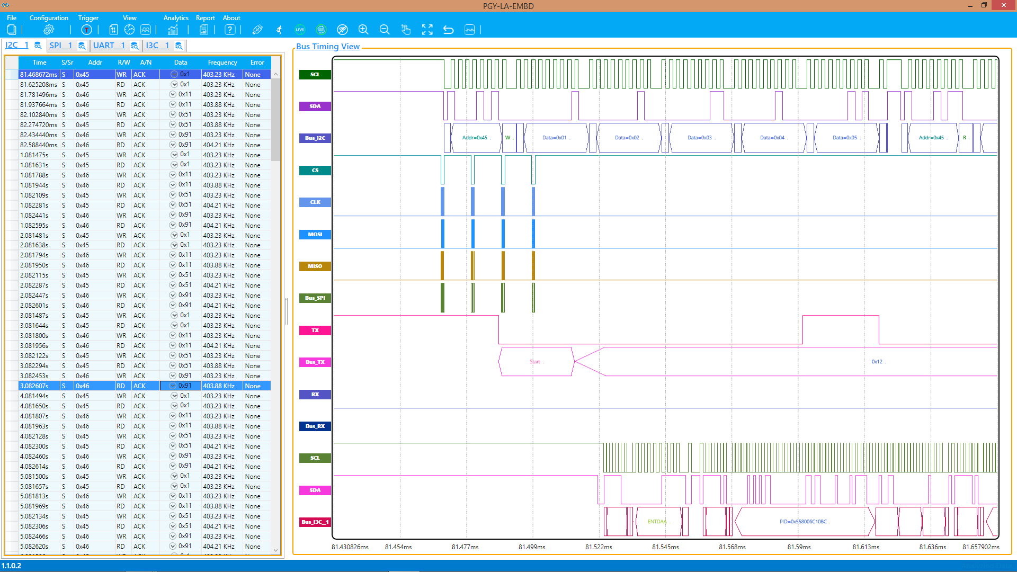Click the fit-to-screen expand icon
This screenshot has height=572, width=1017.
coord(427,30)
